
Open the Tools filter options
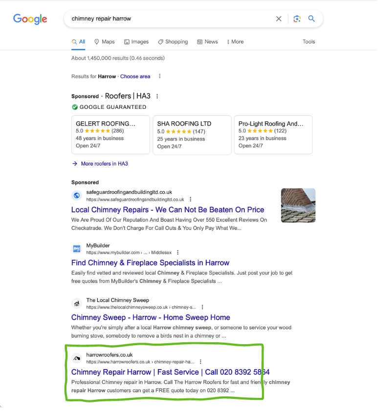click(x=309, y=42)
